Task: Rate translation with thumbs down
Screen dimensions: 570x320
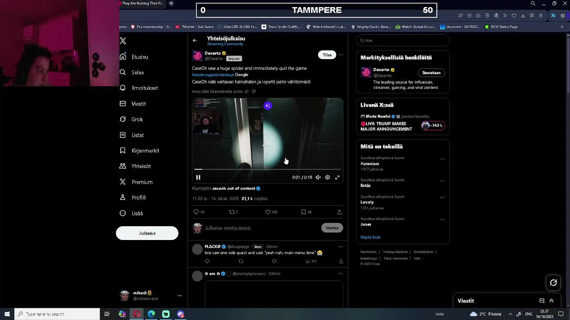Action: [254, 92]
